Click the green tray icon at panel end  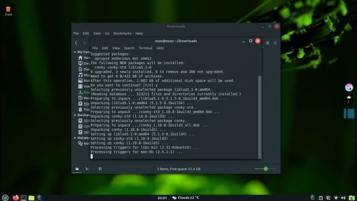(x=352, y=198)
